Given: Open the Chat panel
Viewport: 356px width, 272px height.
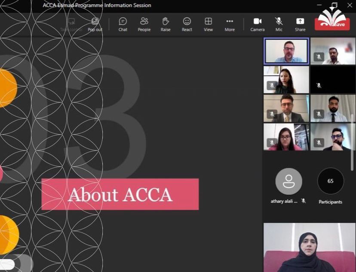Looking at the screenshot, I should (x=123, y=24).
